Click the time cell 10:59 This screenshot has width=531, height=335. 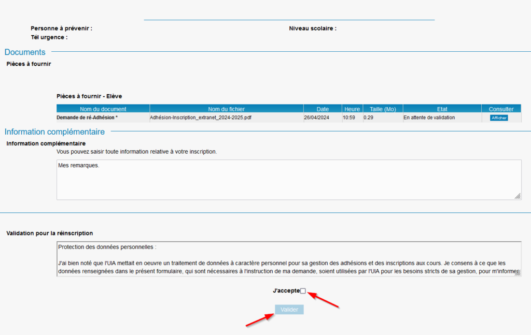click(349, 118)
